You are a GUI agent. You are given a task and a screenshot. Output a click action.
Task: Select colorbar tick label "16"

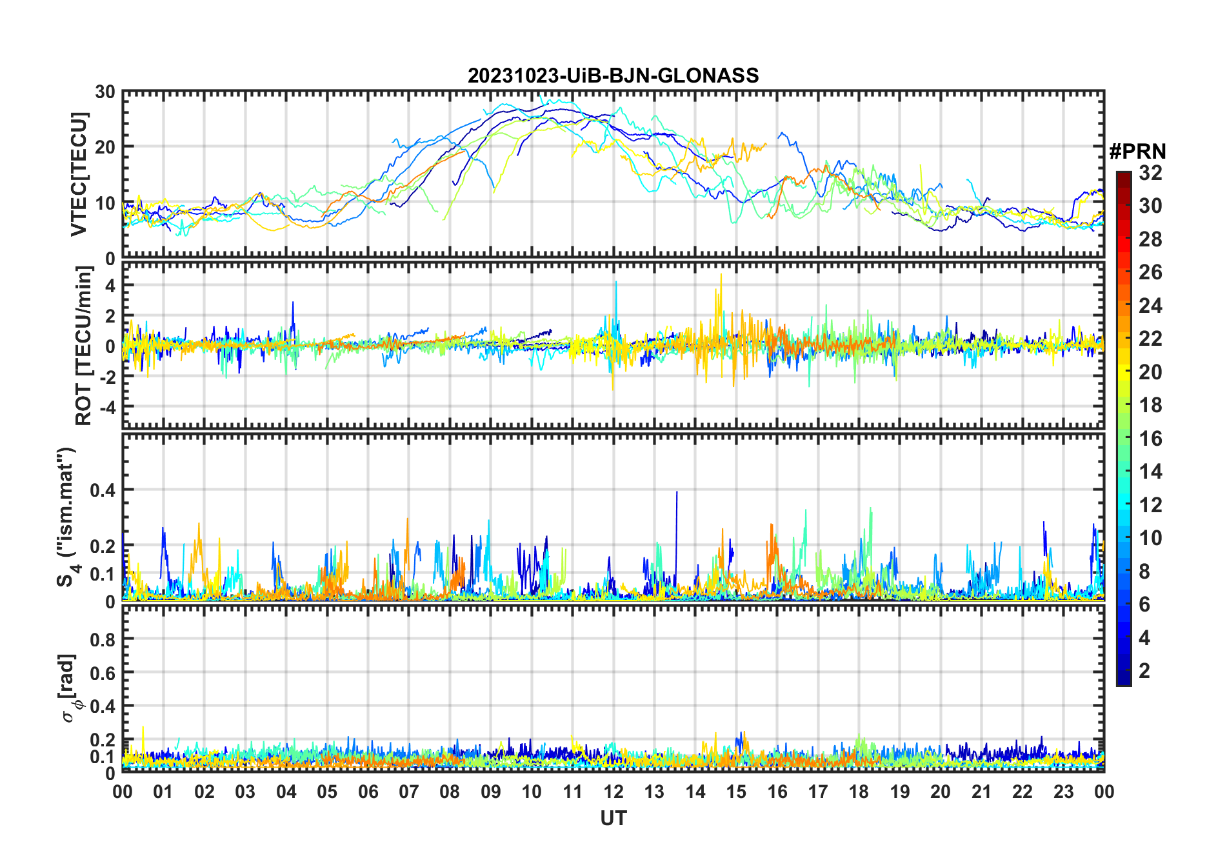[x=1150, y=439]
